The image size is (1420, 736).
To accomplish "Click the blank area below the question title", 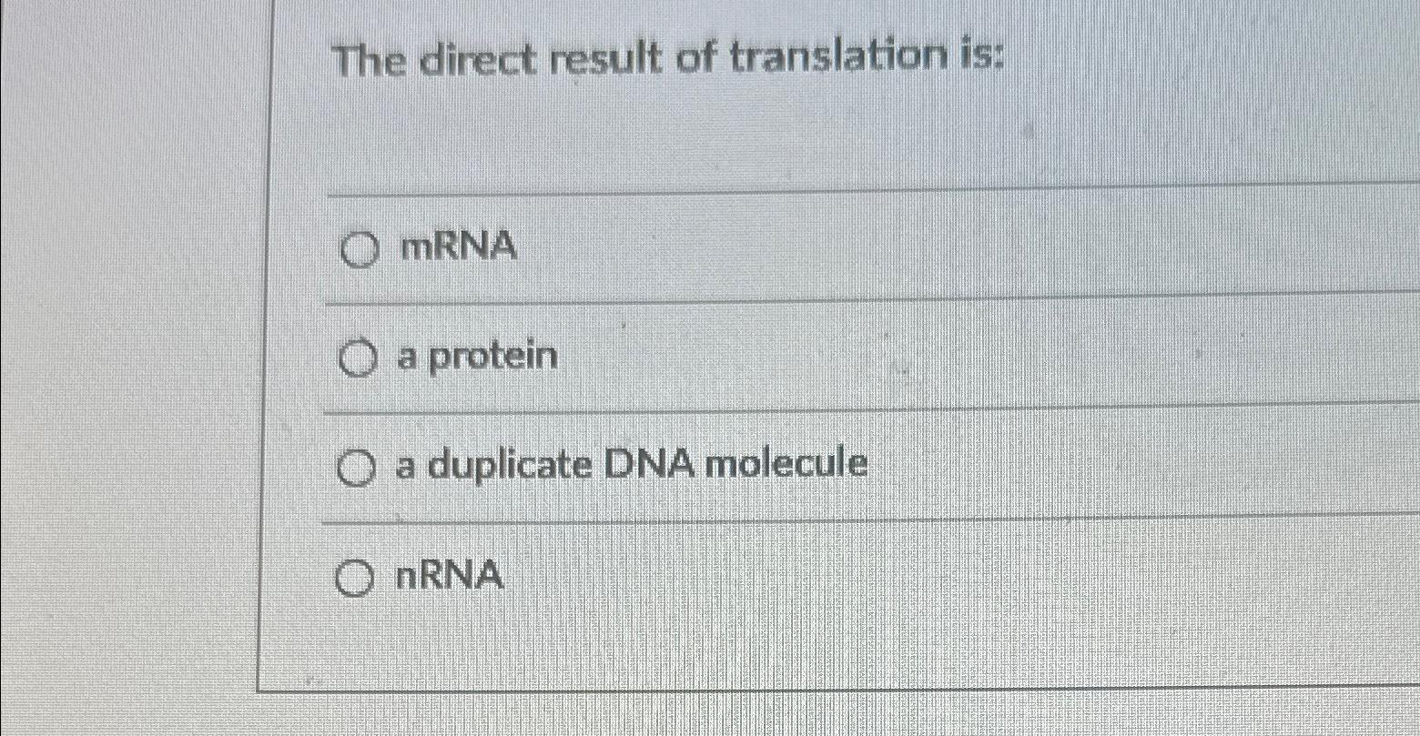I will (x=728, y=136).
